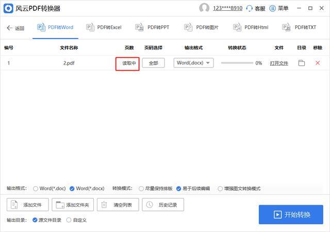Click the 页码选择 column header
The width and height of the screenshot is (330, 232).
click(153, 48)
